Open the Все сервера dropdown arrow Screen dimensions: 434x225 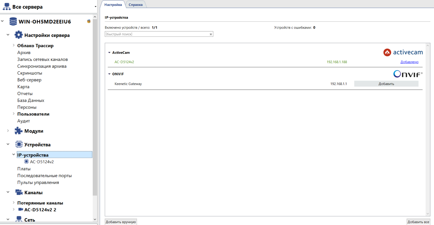95,7
